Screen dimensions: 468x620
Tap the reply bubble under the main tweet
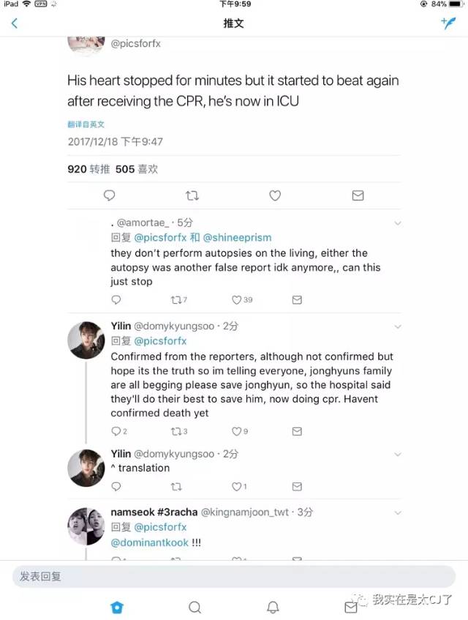(x=109, y=195)
